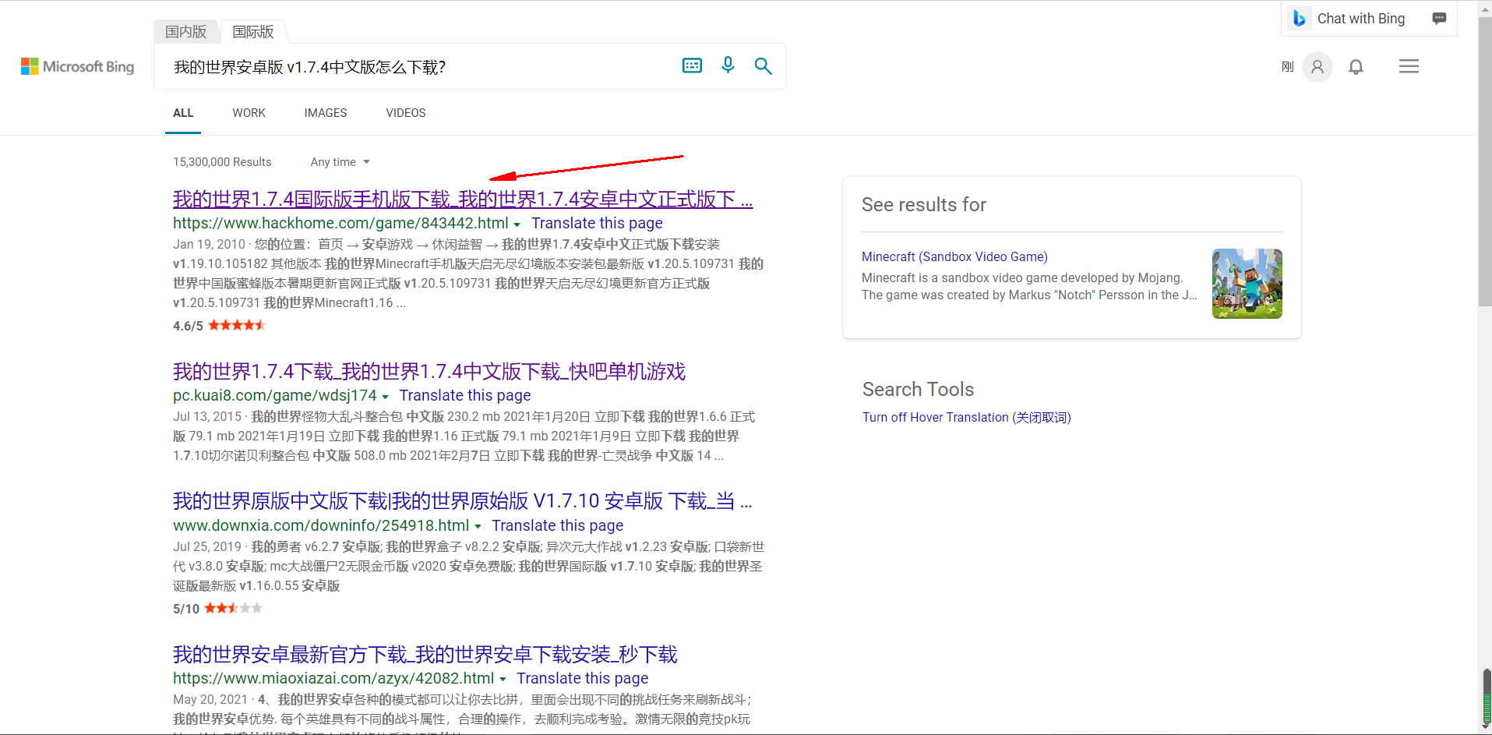Select the VIDEOS results tab
The image size is (1492, 735).
(x=406, y=113)
